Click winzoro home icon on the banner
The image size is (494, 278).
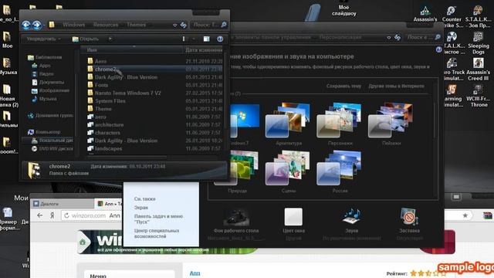tap(83, 242)
